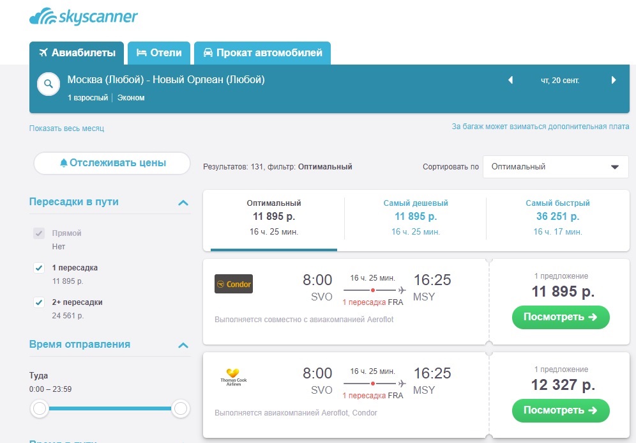This screenshot has height=443, width=636.
Task: Open the 'Показать весь месяц' link
Action: (66, 128)
